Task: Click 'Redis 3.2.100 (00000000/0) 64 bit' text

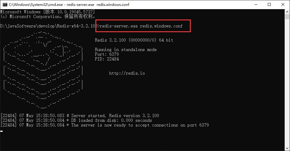Action: click(134, 40)
